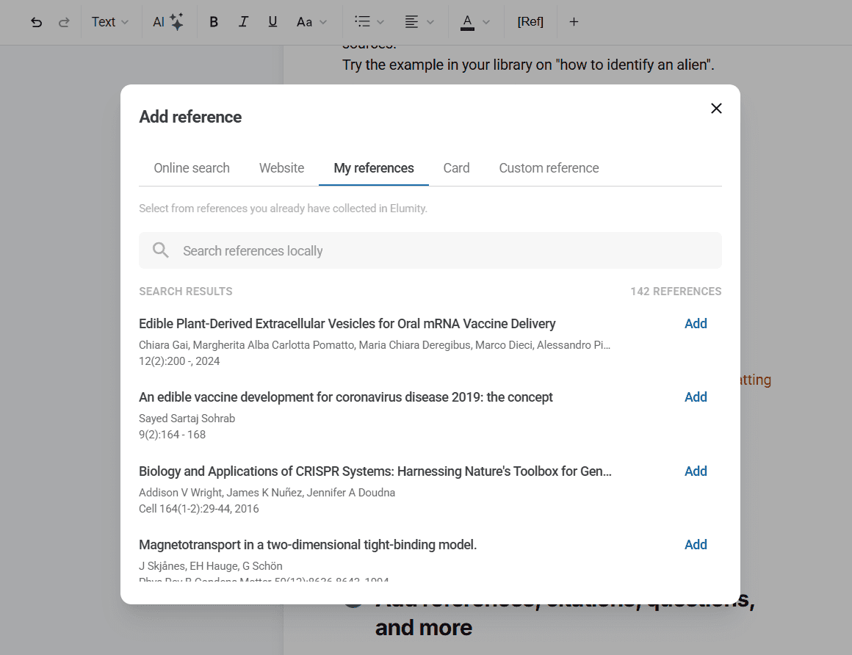The width and height of the screenshot is (852, 655).
Task: Add the CRISPR Systems reference
Action: click(695, 471)
